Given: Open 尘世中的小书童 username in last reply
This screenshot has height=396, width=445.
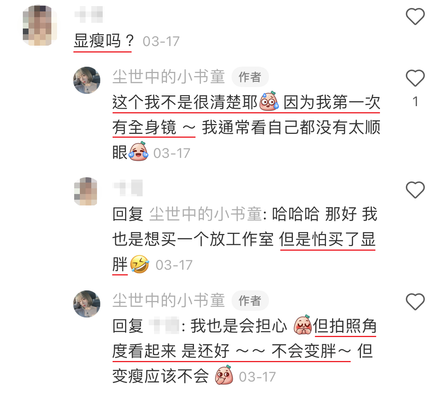Looking at the screenshot, I should 169,301.
